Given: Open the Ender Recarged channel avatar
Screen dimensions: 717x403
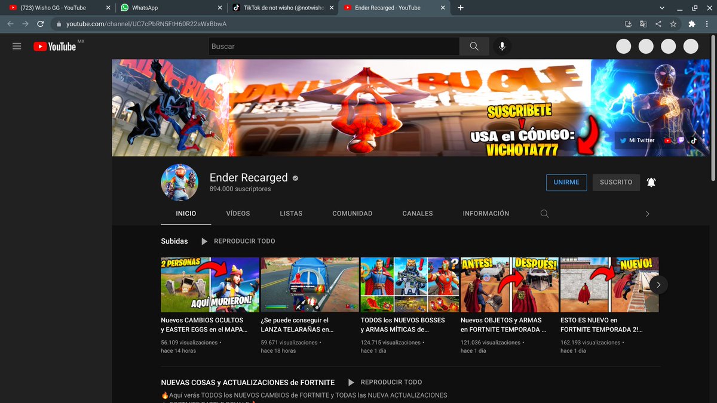Looking at the screenshot, I should pyautogui.click(x=179, y=182).
